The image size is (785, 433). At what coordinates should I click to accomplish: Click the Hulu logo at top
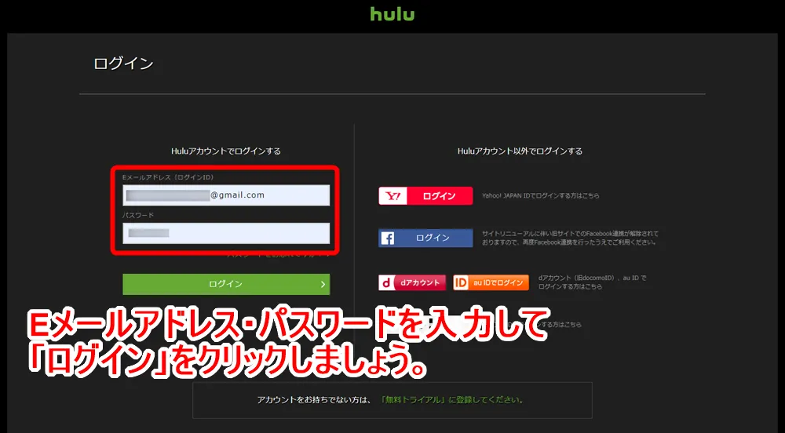click(392, 13)
